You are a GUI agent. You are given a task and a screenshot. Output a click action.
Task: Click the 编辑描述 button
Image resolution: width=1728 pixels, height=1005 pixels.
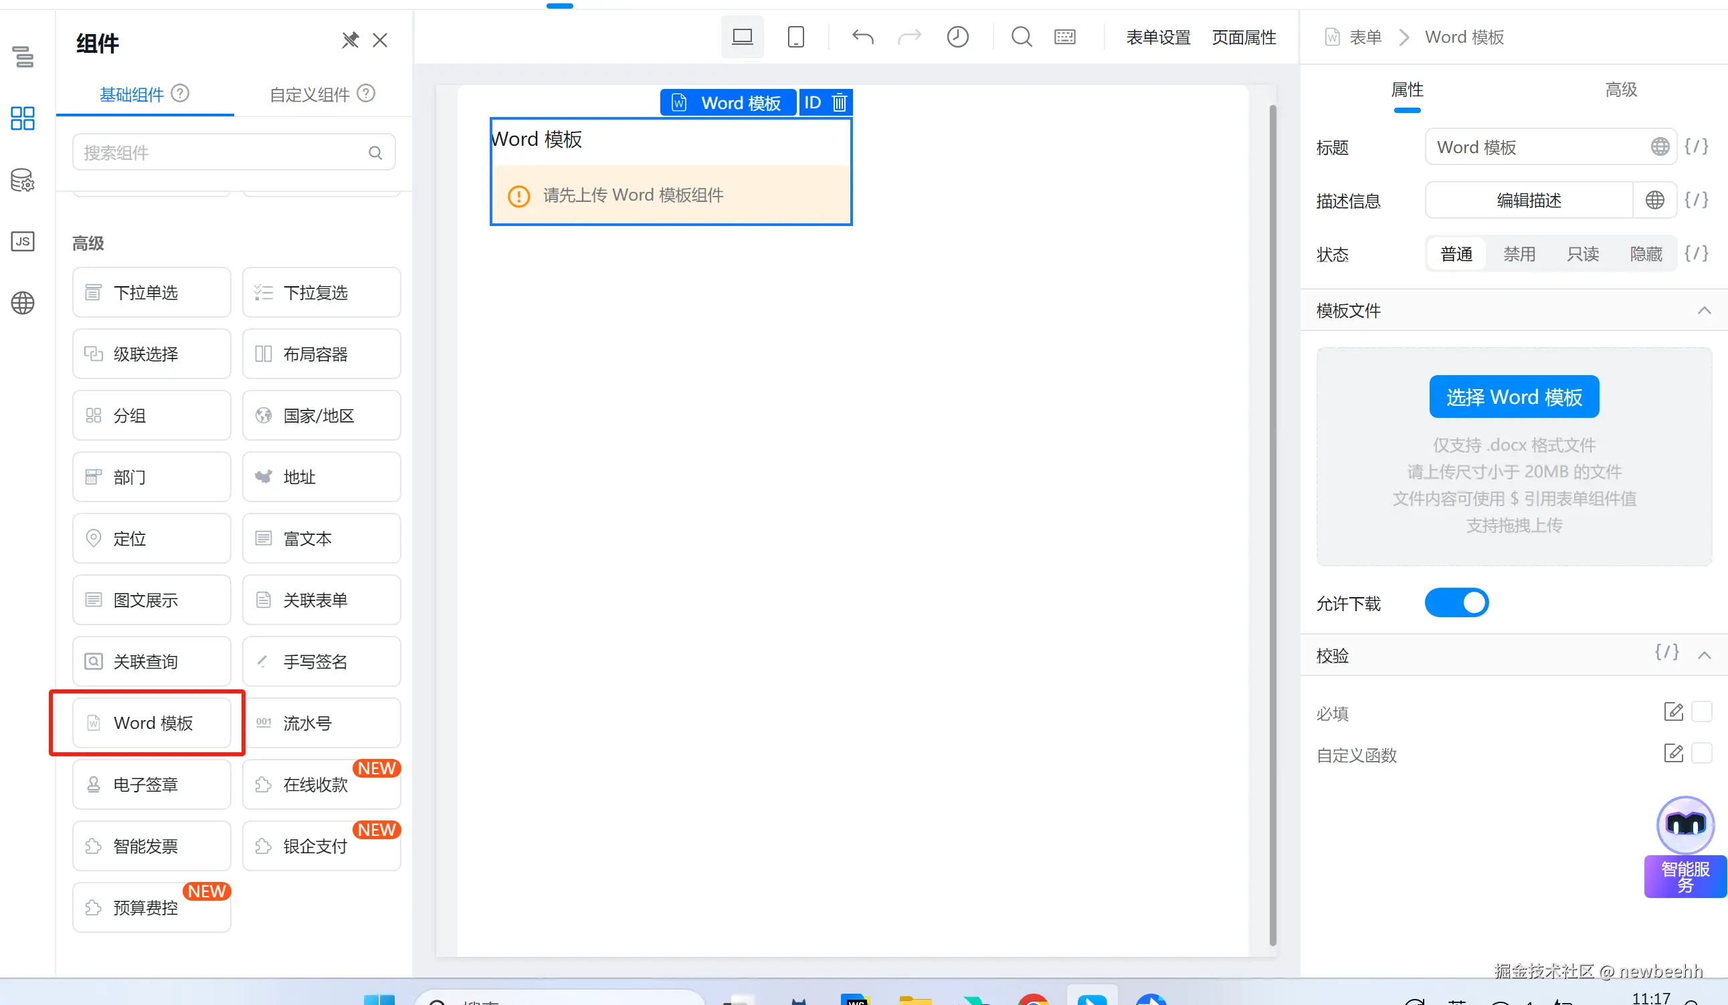click(1528, 200)
